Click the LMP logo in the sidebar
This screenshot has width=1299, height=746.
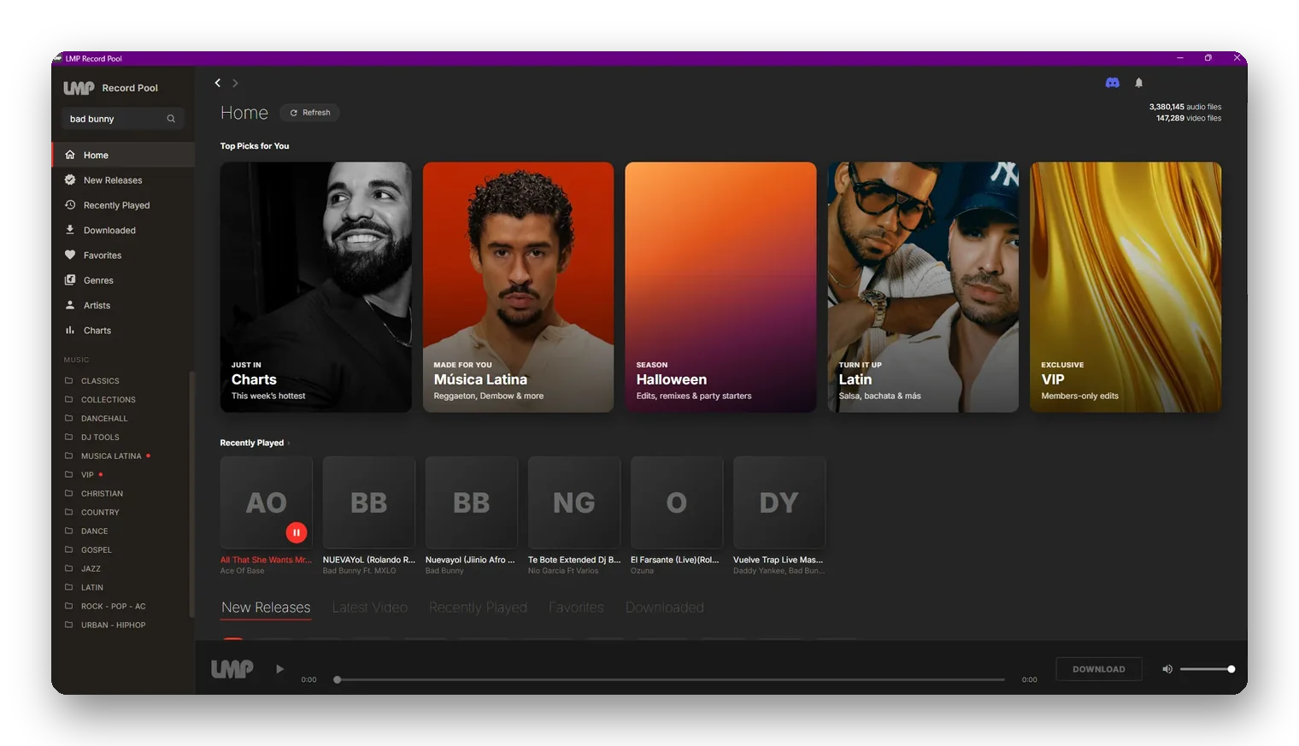pyautogui.click(x=79, y=88)
